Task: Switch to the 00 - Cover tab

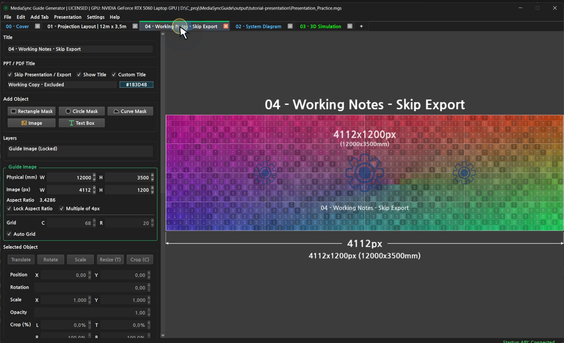Action: [x=17, y=26]
